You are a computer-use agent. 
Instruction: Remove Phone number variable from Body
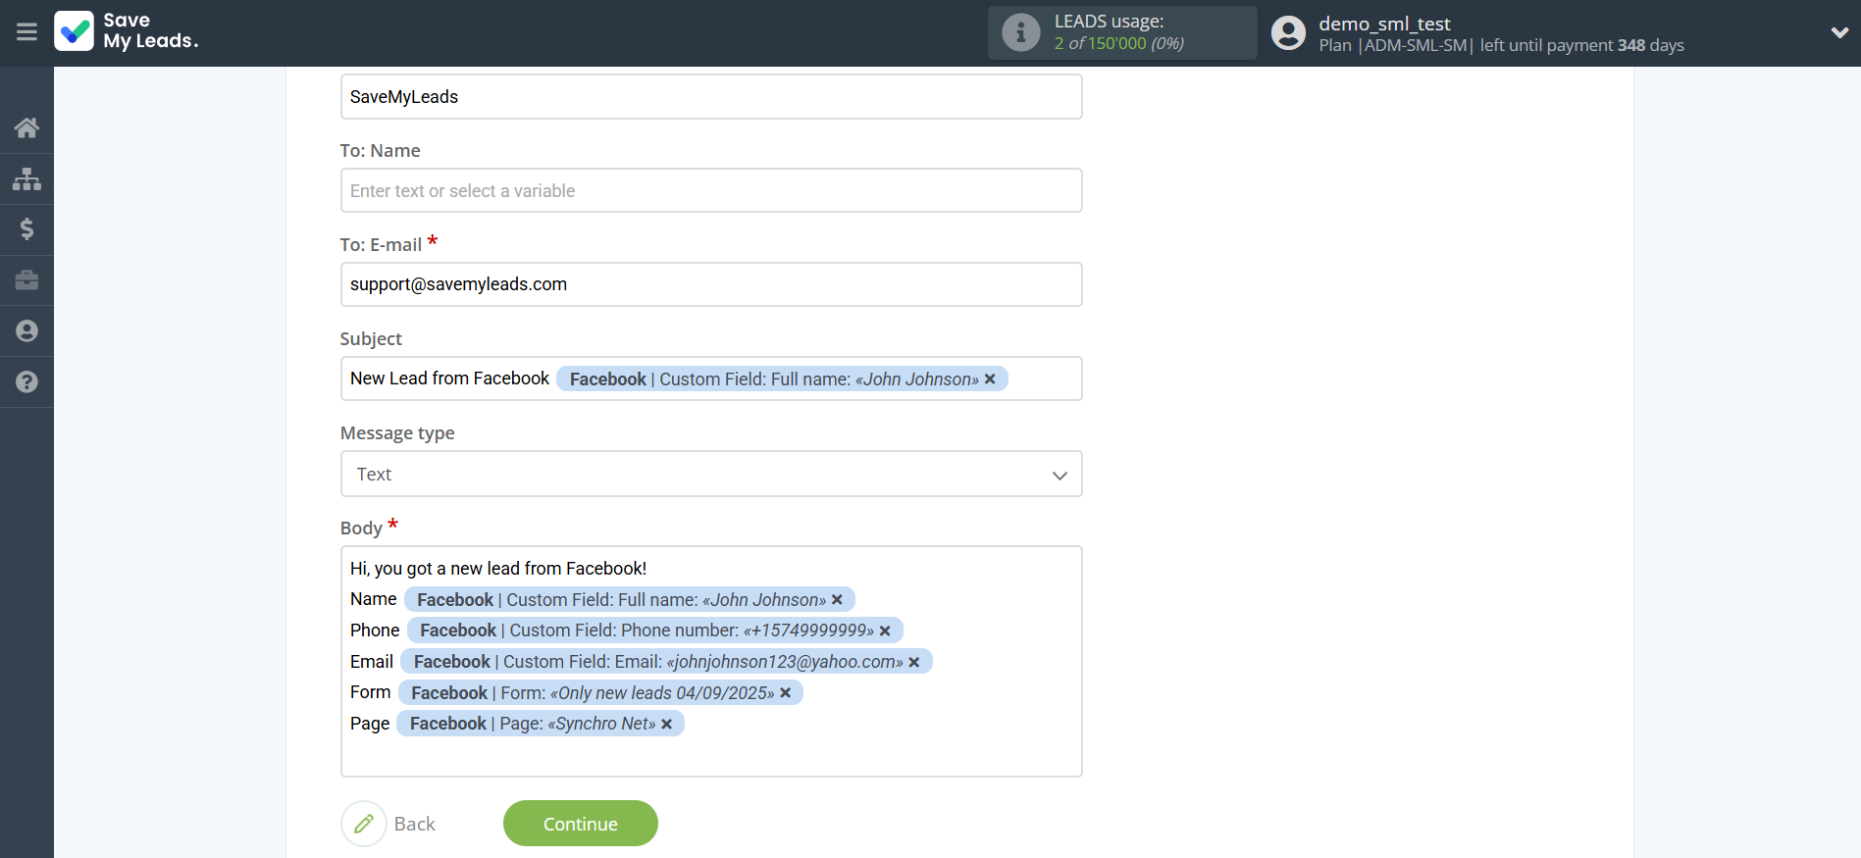[x=885, y=631]
